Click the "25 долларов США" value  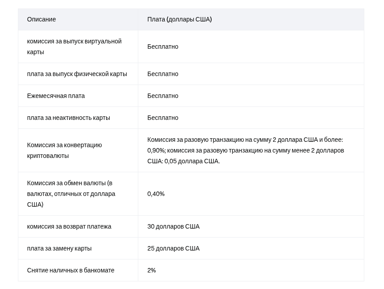[x=174, y=248]
